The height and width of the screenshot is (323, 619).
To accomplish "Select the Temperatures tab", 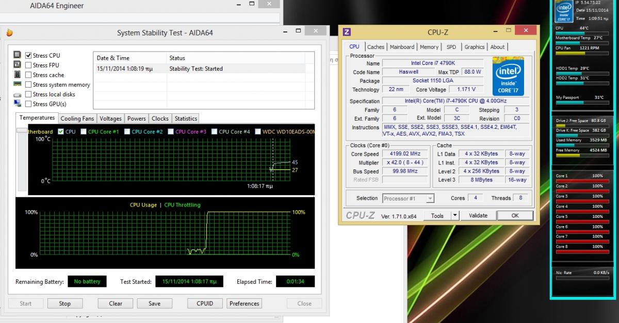I will 37,118.
